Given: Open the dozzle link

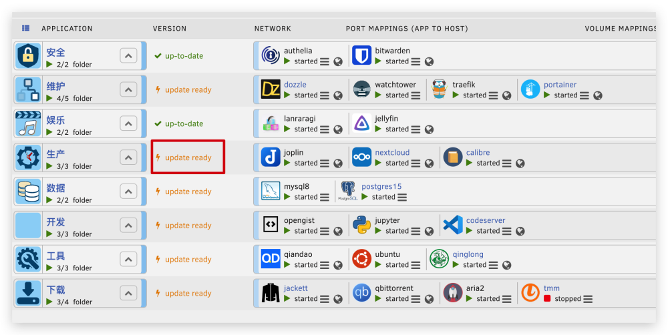Looking at the screenshot, I should coord(295,85).
